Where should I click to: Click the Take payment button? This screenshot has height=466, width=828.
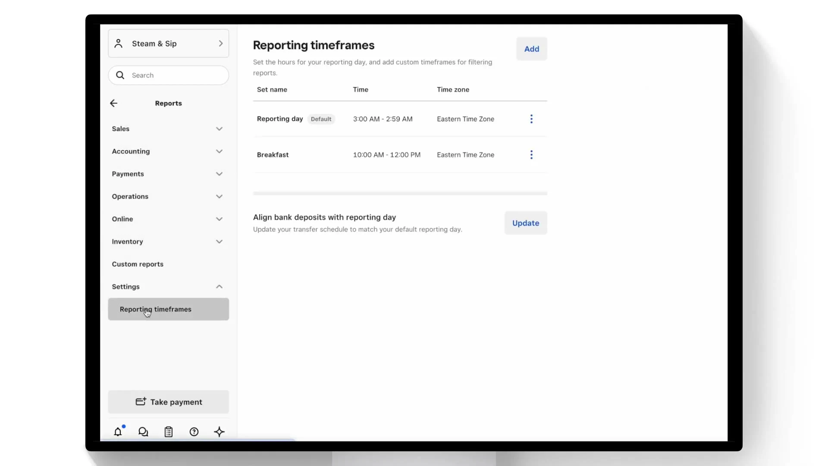[x=168, y=402]
